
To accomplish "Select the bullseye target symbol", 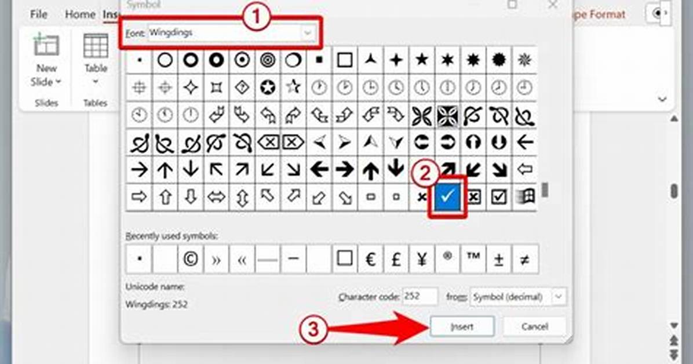I will (x=267, y=60).
